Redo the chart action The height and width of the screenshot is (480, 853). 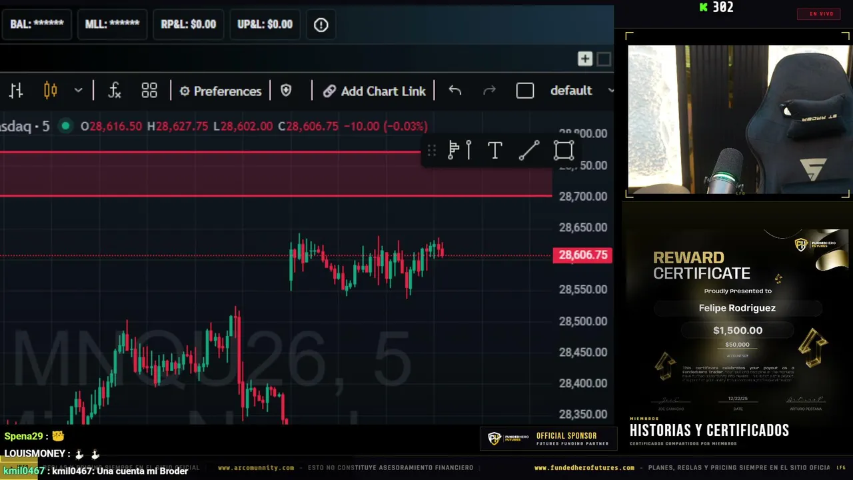(x=489, y=91)
